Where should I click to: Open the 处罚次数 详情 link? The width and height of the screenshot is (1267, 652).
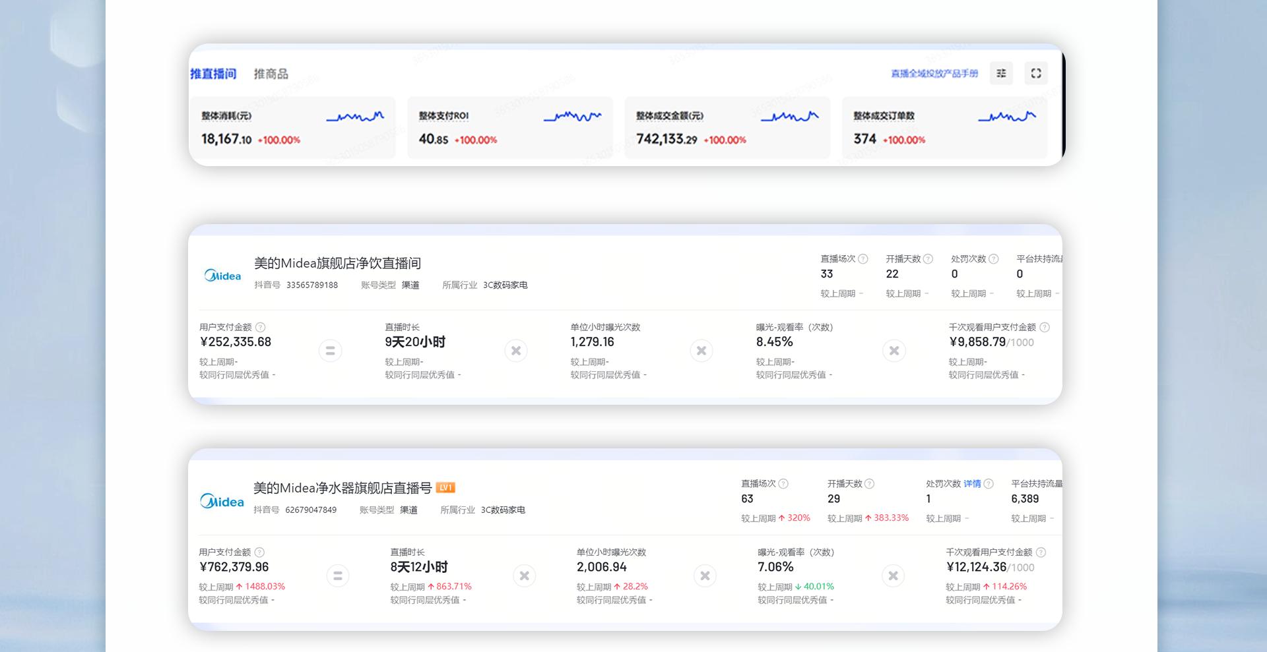click(x=972, y=484)
